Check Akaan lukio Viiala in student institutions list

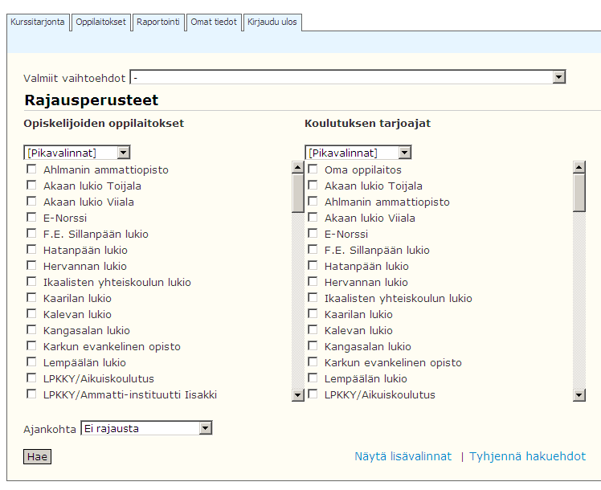click(x=31, y=202)
